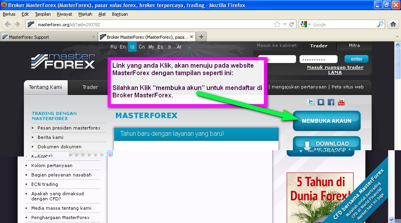The height and width of the screenshot is (223, 401).
Task: Open the blog B social icon
Action: (321, 103)
